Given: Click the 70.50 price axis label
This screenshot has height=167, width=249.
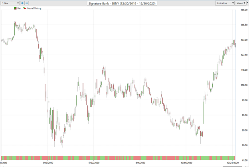Looking at the screenshot, I should pos(244,145).
